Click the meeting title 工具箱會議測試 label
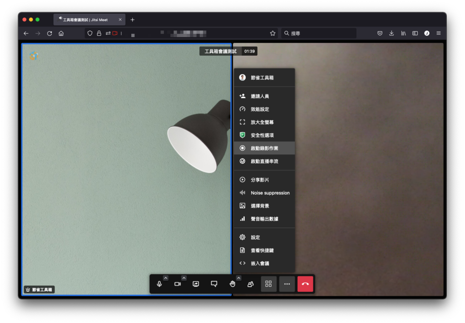465x323 pixels. [220, 51]
